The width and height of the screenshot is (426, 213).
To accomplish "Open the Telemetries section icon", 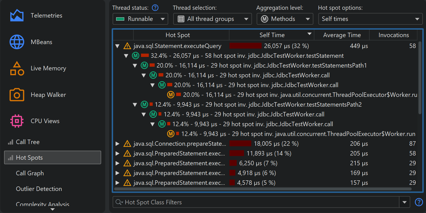I will click(17, 16).
